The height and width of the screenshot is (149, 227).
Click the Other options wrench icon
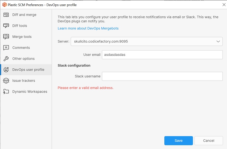6,59
